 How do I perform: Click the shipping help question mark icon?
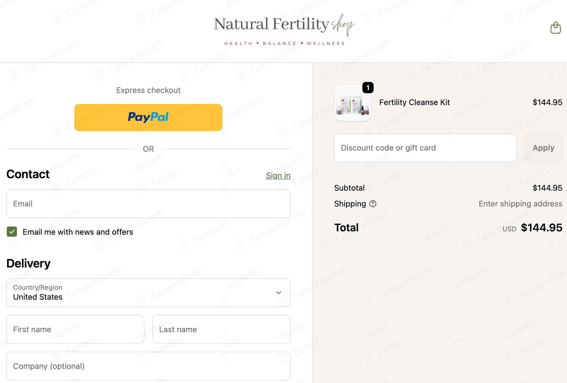pyautogui.click(x=373, y=204)
